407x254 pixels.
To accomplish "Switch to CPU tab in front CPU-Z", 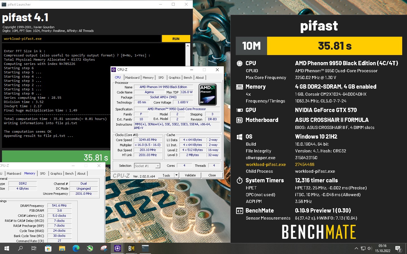I will tap(118, 77).
